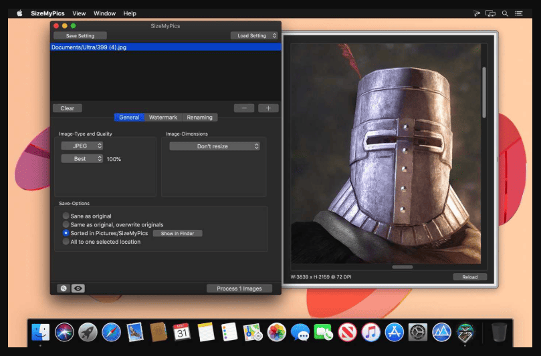Image resolution: width=541 pixels, height=356 pixels.
Task: Open Mail stamp icon in dock
Action: 135,332
